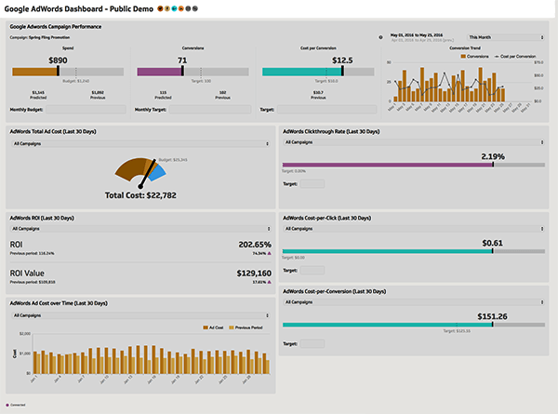Click the purple Connected status dot

point(7,405)
